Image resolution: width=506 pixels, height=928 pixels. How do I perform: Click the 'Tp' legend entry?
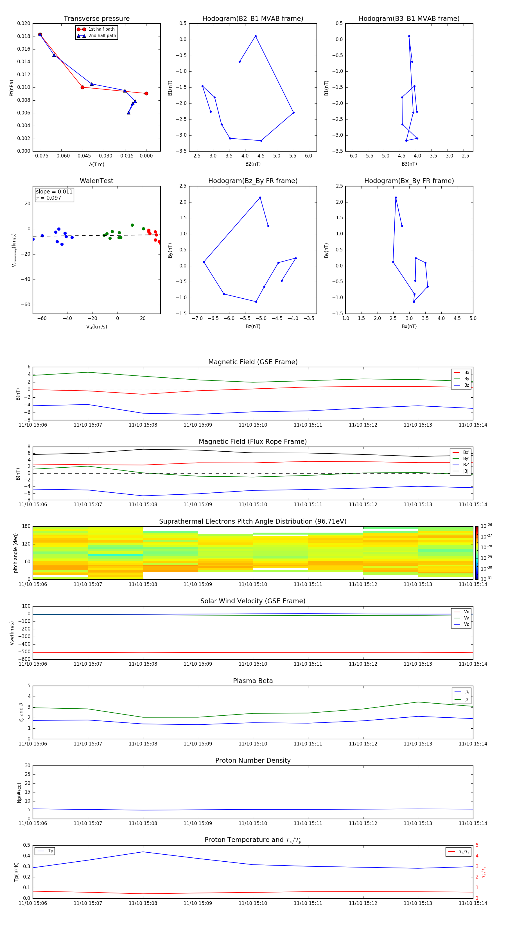pyautogui.click(x=45, y=851)
